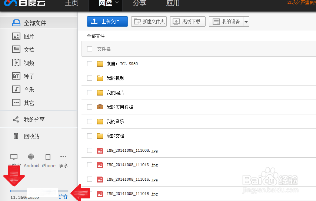The image size is (316, 201).
Task: Toggle the select-all 文件名 checkbox
Action: pos(90,49)
